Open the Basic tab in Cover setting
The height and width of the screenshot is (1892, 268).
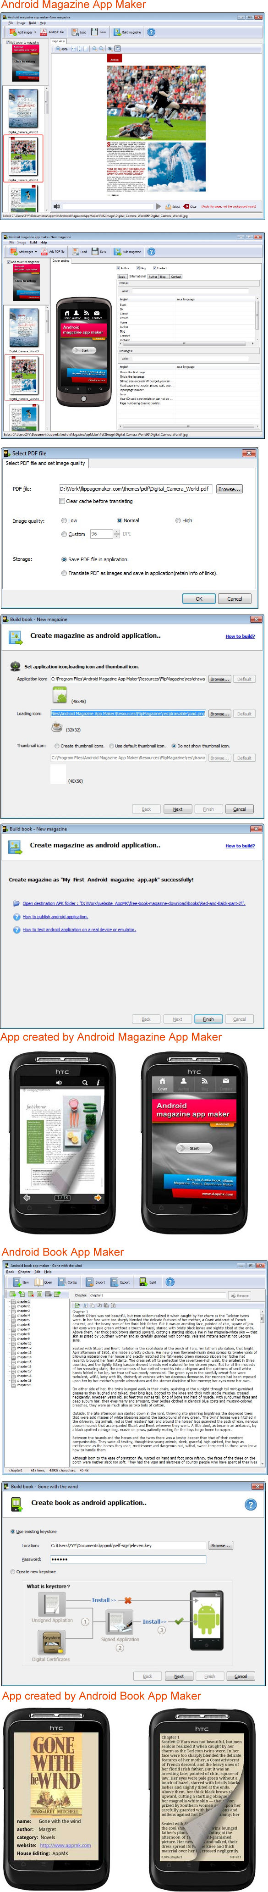tap(122, 277)
